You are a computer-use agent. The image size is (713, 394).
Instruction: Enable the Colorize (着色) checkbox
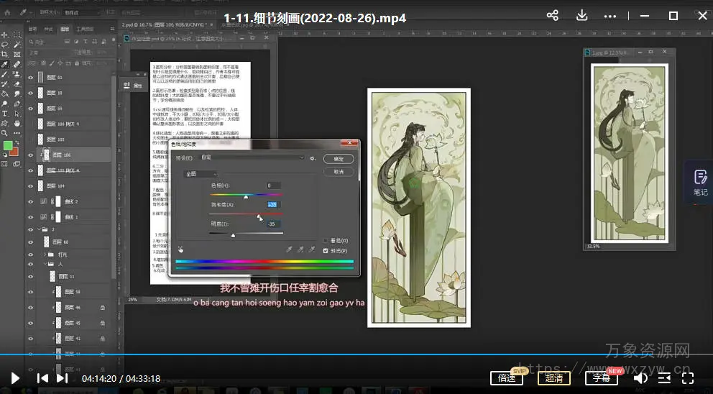pos(326,240)
